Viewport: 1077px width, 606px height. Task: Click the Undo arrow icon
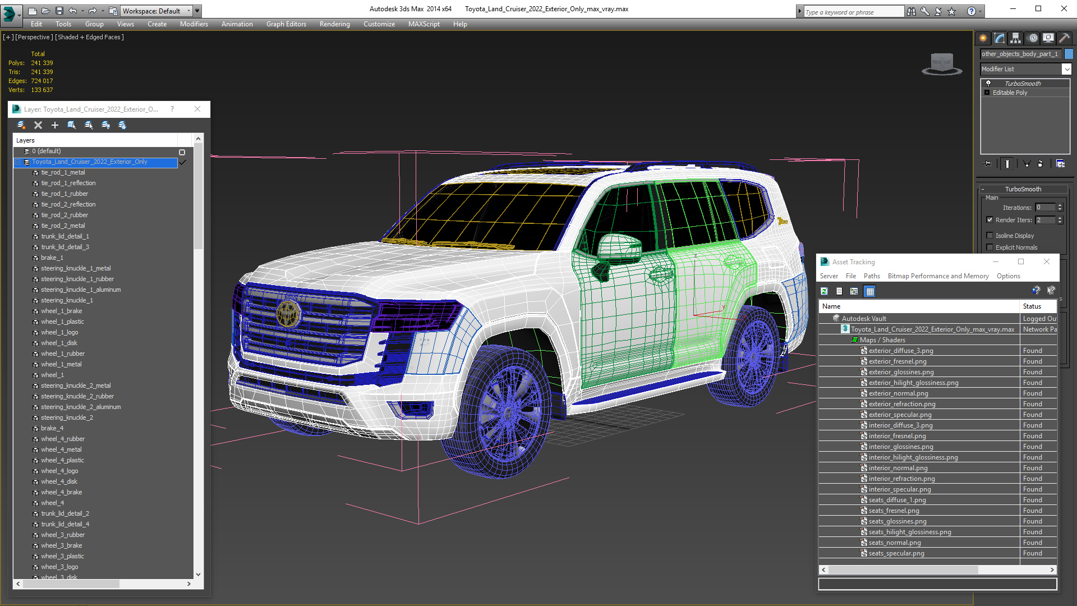(x=73, y=11)
